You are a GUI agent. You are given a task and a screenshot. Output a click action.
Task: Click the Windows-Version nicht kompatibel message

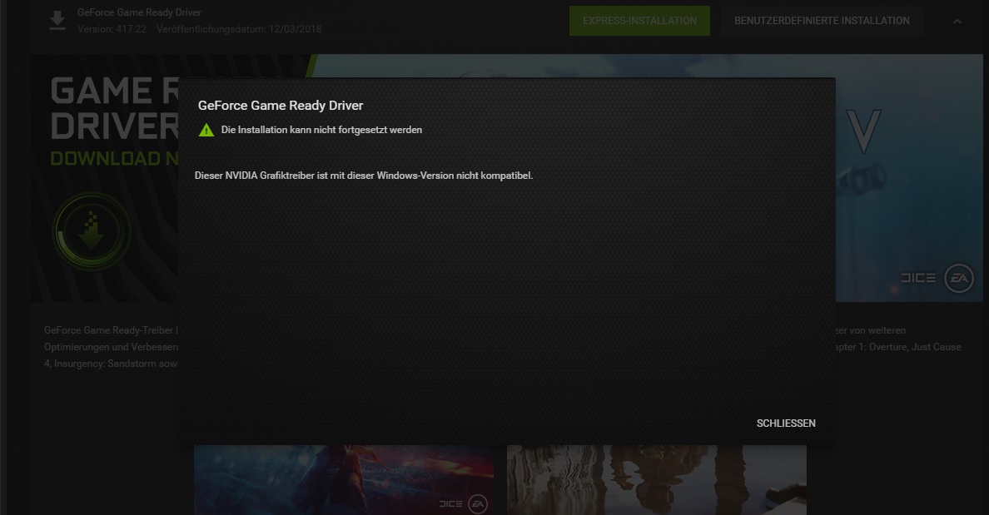click(x=364, y=176)
